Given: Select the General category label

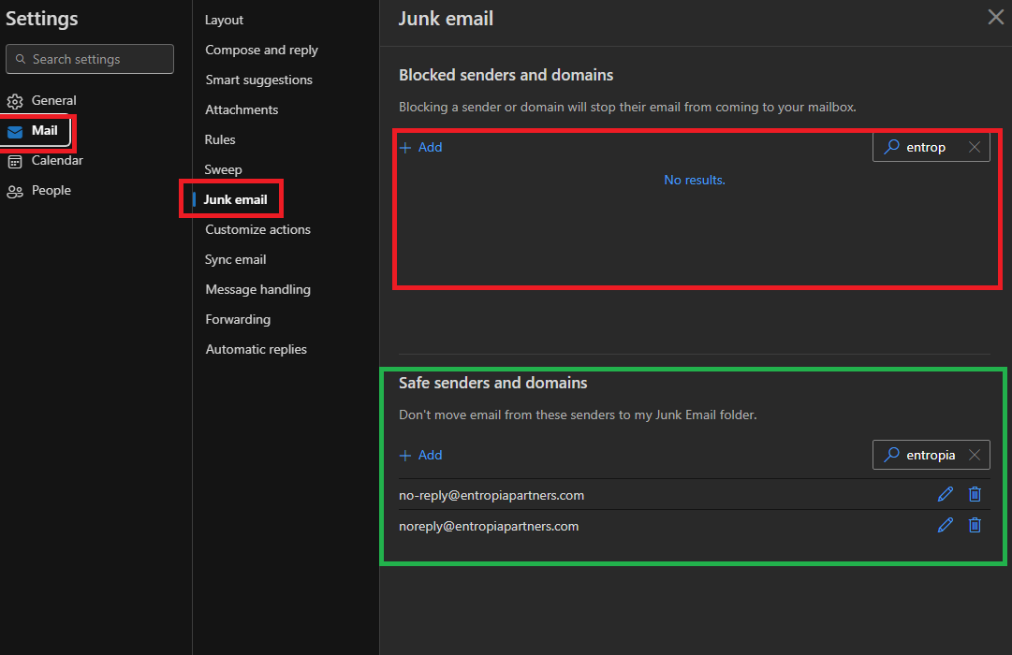Looking at the screenshot, I should click(x=53, y=101).
